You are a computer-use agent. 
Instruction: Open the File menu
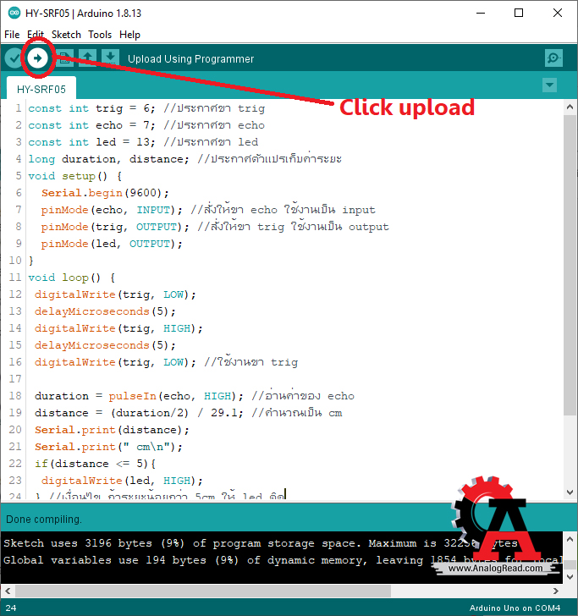[12, 35]
